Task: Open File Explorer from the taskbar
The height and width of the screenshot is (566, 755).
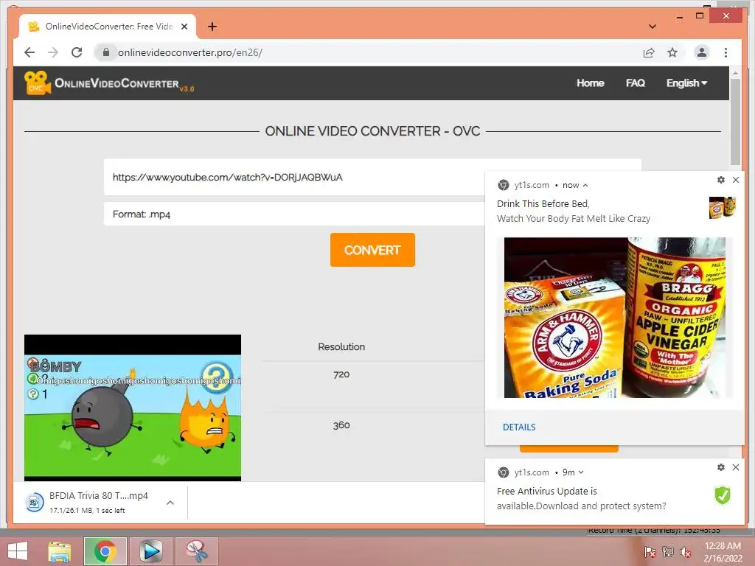Action: 59,551
